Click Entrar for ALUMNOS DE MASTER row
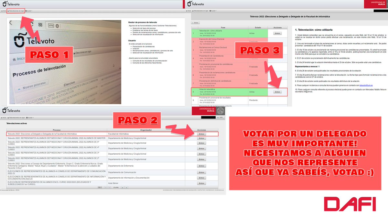Image resolution: width=388 pixels, height=218 pixels. point(201,138)
